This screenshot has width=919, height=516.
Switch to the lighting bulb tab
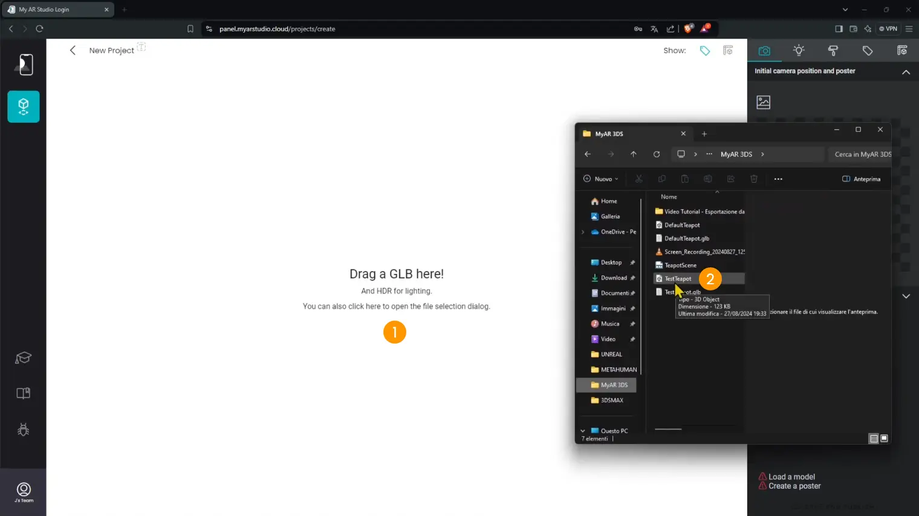click(x=799, y=51)
